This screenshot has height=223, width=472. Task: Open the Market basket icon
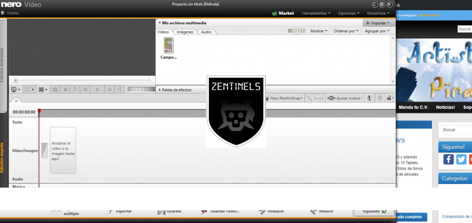tap(274, 13)
